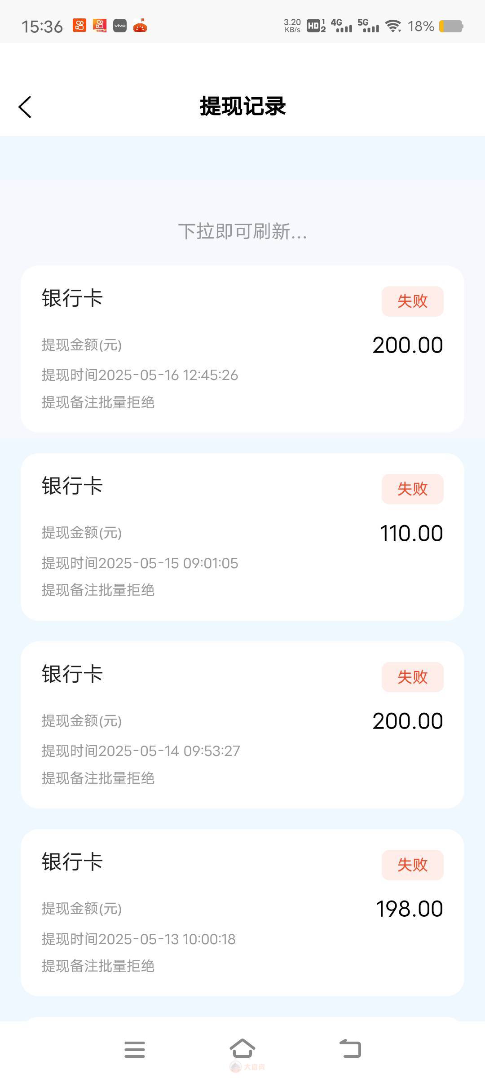
Task: Open the Android recent apps menu icon
Action: point(134,1049)
